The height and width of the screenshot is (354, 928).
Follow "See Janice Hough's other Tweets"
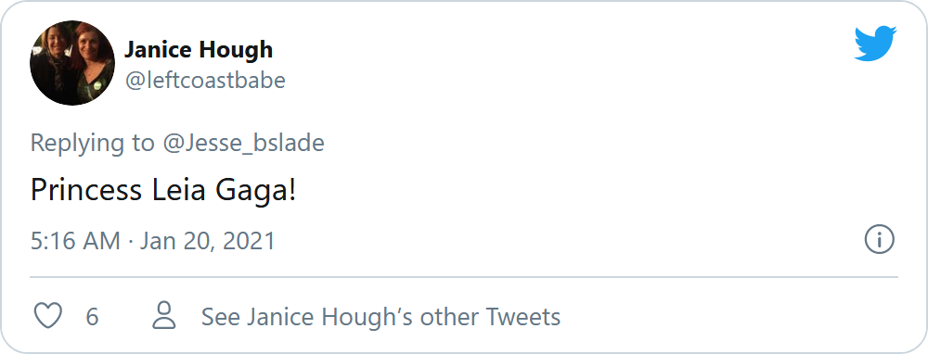tap(380, 317)
